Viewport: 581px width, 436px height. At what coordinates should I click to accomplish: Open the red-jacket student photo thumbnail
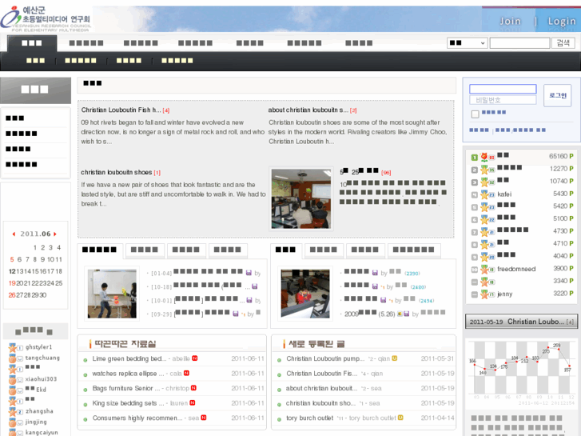coord(305,294)
